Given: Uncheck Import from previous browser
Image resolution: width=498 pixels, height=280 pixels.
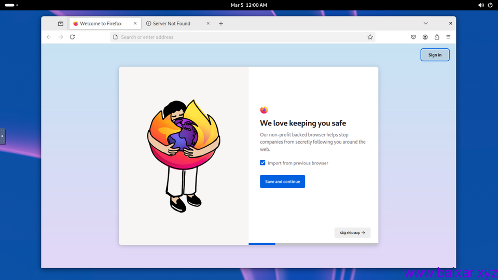Looking at the screenshot, I should pos(263,163).
